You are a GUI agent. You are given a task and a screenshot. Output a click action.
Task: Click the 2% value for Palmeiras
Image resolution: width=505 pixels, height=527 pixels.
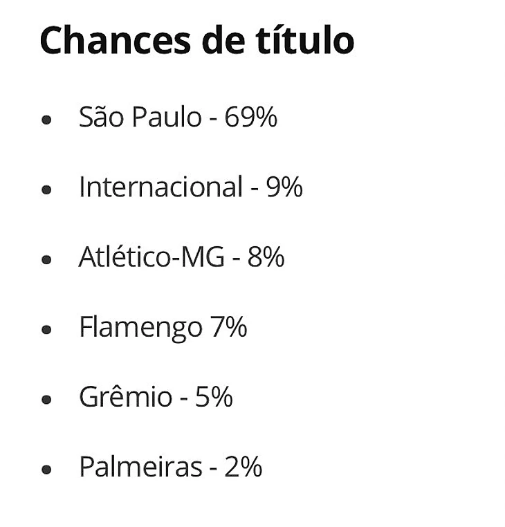point(243,467)
